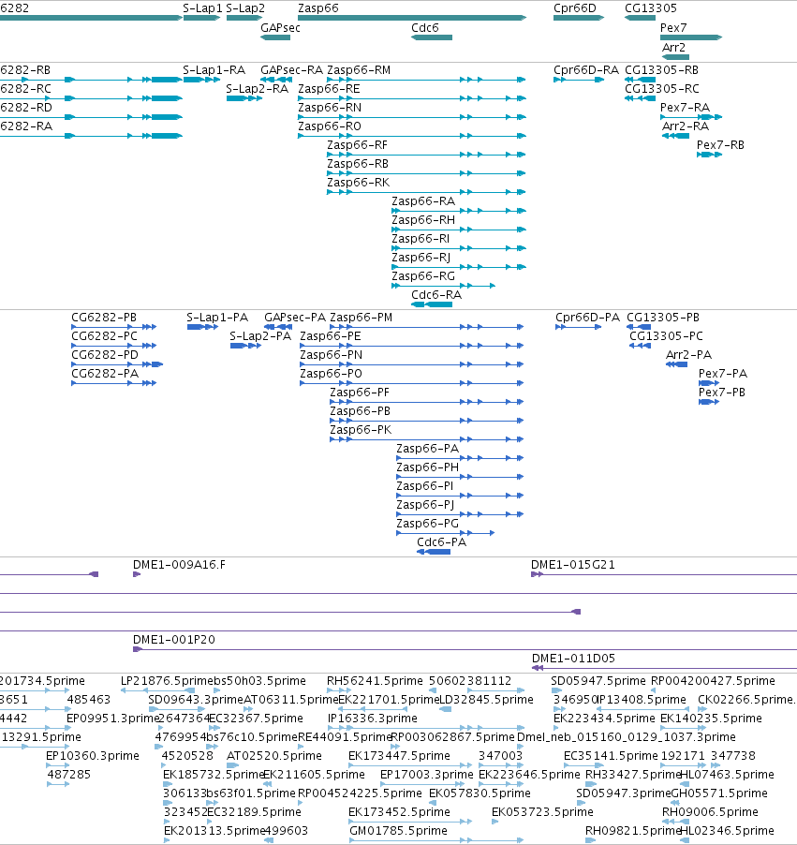Viewport: 797px width, 845px height.
Task: Click the Pex7-RB transcript
Action: (709, 155)
